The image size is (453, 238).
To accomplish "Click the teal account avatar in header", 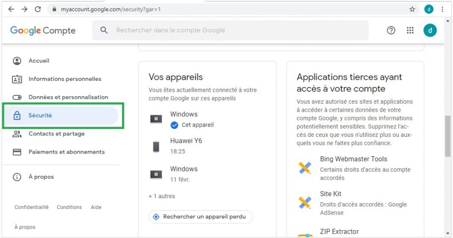I will tap(430, 30).
